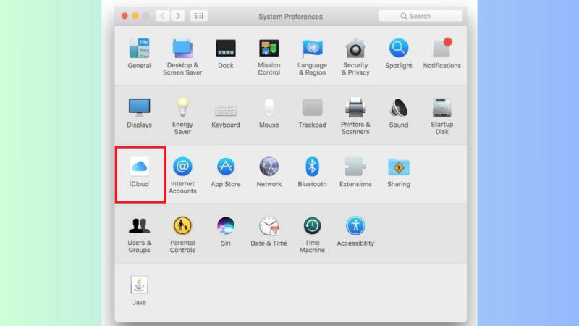Open Users & Groups settings

pyautogui.click(x=139, y=226)
